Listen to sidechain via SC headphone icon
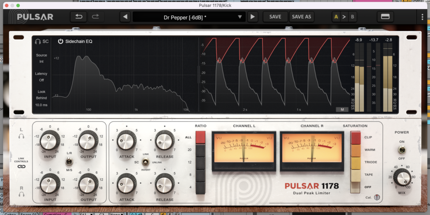430x215 pixels. point(38,41)
